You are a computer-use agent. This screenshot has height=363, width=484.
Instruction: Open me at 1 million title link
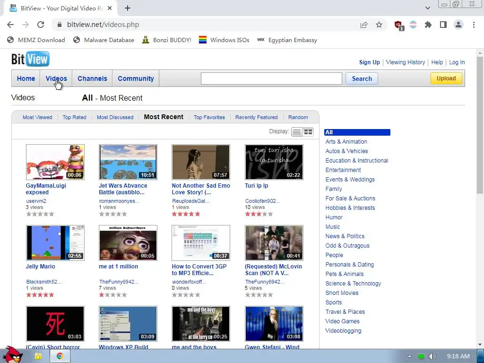[x=118, y=267]
